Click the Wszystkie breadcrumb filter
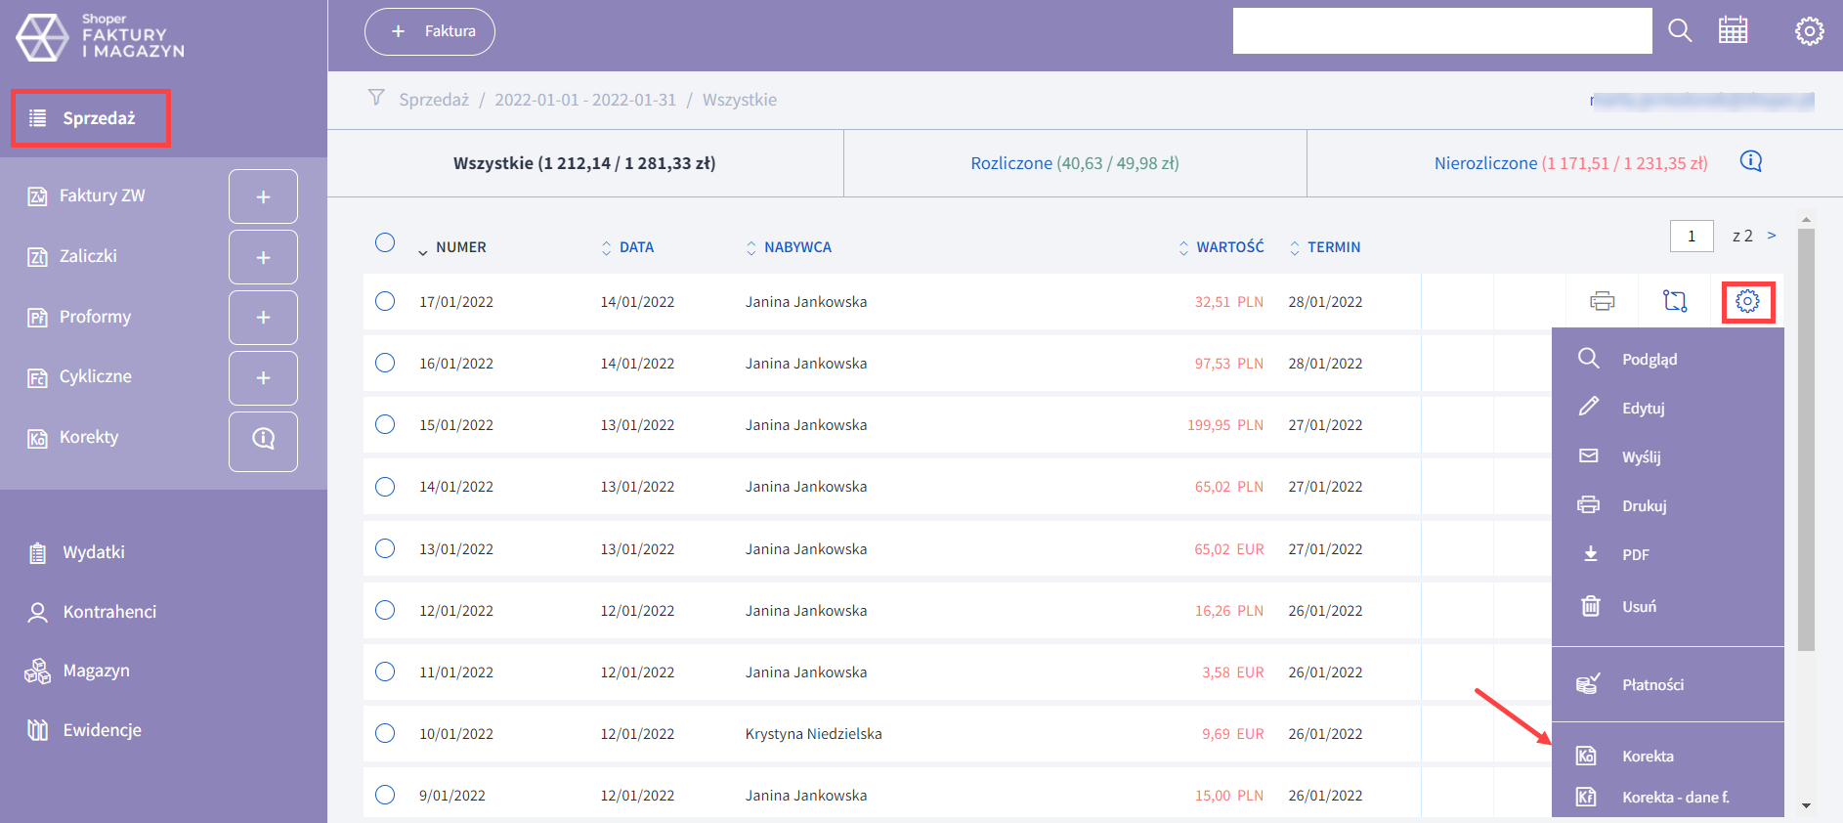 (740, 100)
